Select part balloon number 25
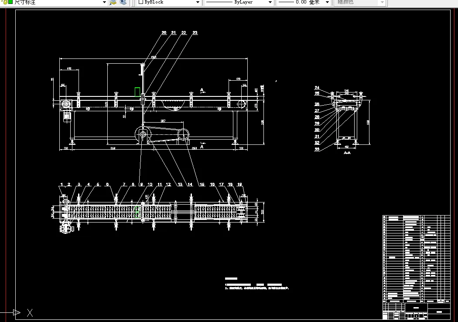458x322 pixels. 317,93
